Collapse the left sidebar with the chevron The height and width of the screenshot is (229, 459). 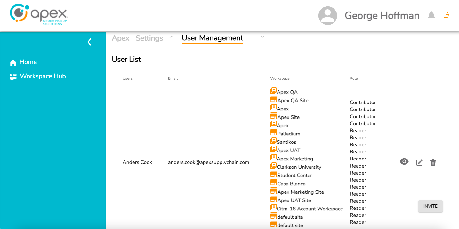89,42
